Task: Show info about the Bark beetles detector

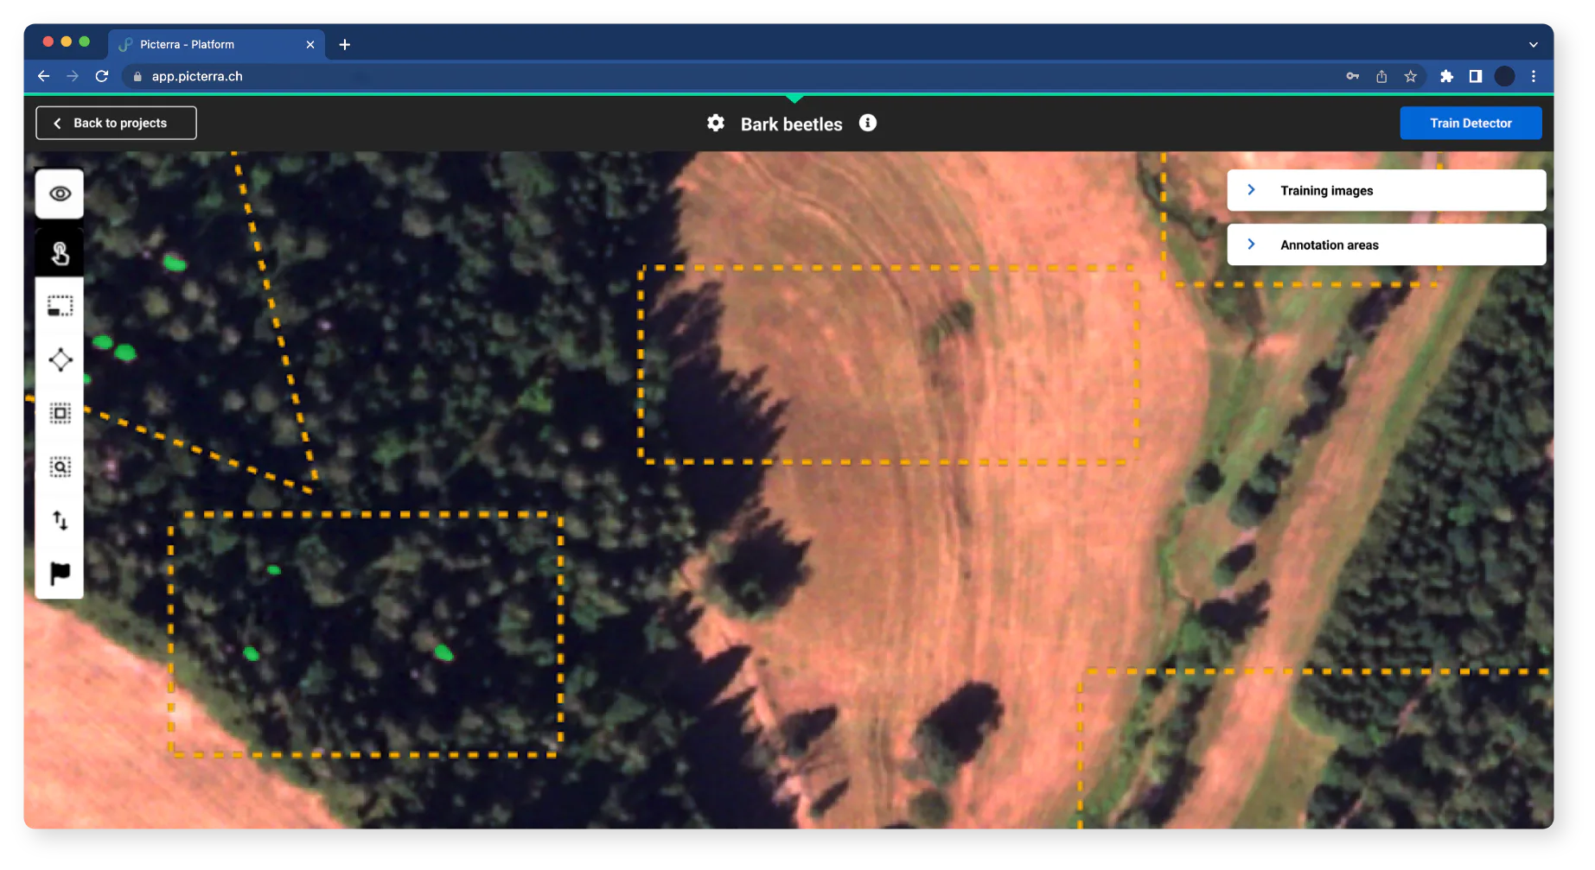Action: pos(868,123)
